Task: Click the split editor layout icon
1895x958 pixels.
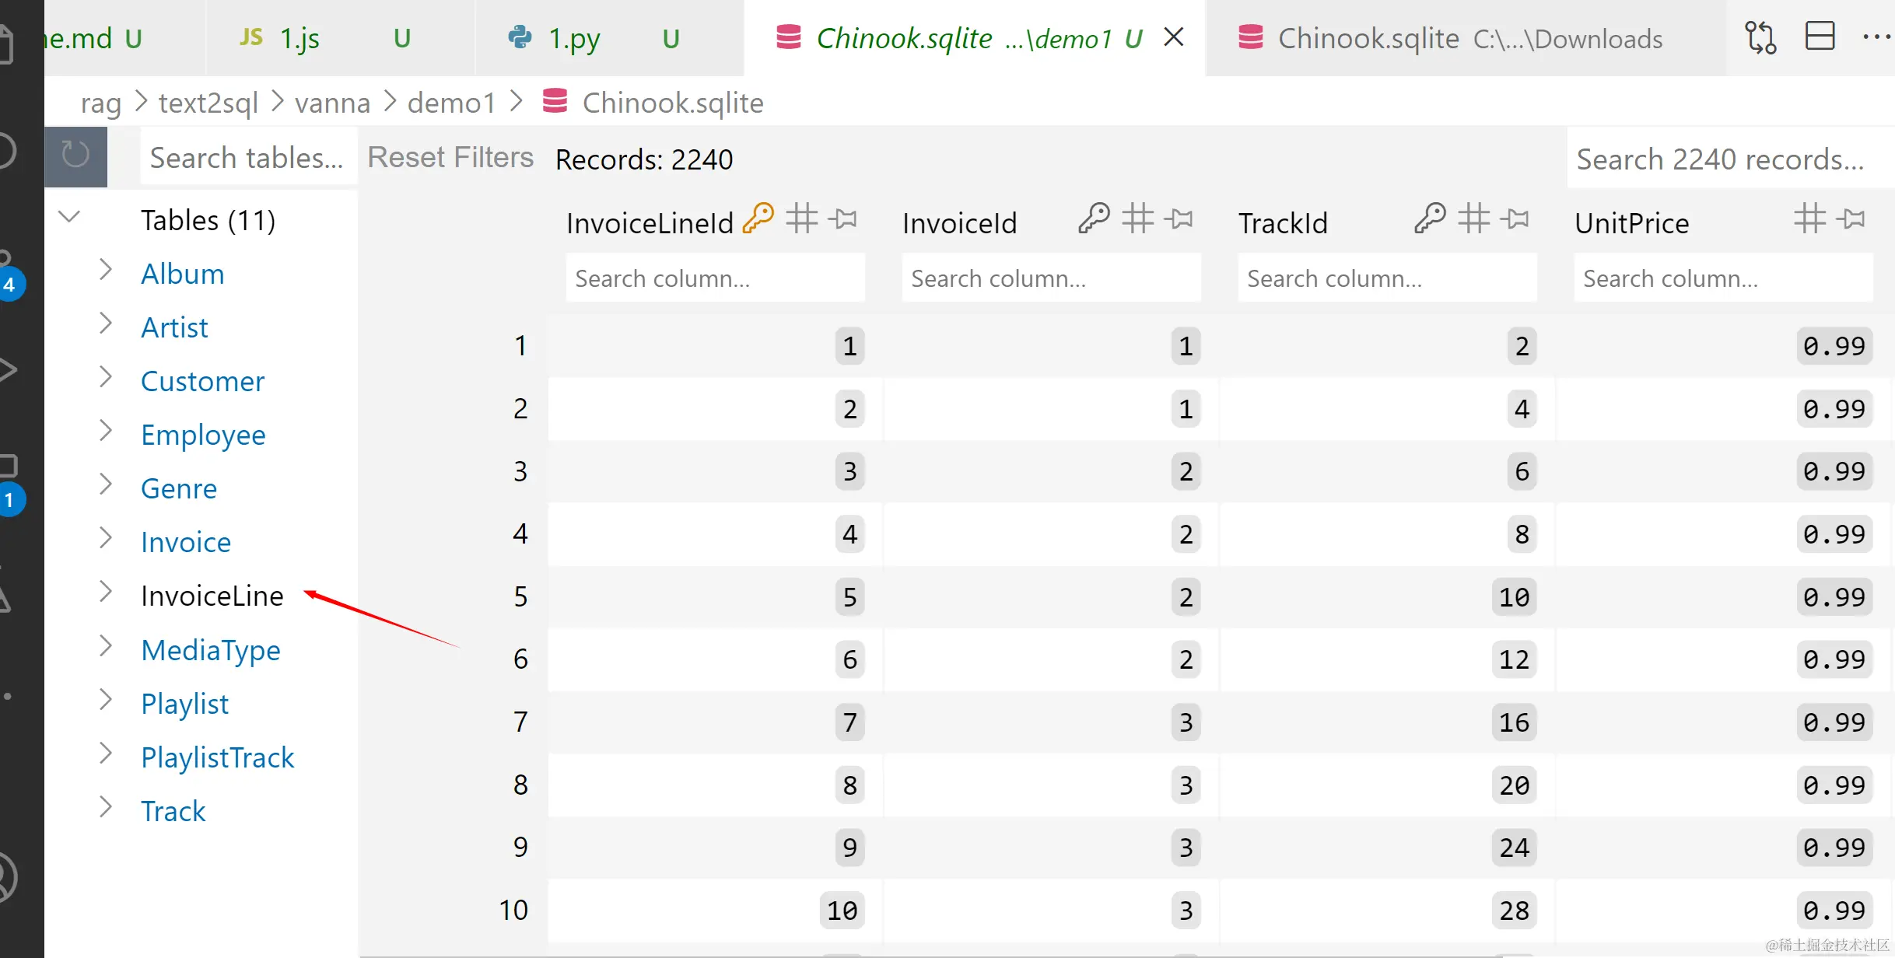Action: click(x=1820, y=37)
